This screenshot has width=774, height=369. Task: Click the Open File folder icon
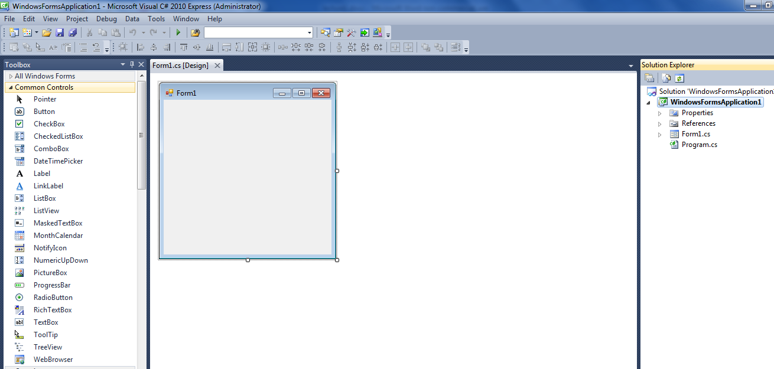(46, 32)
